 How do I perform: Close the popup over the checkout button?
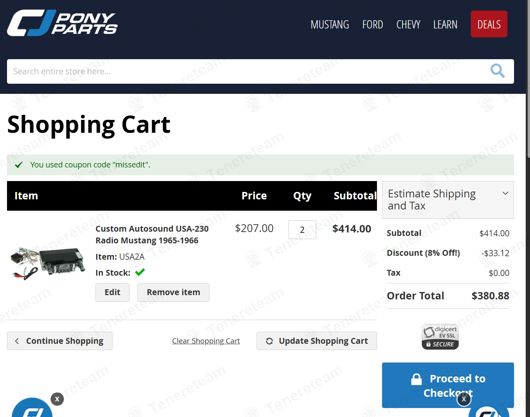click(x=464, y=399)
